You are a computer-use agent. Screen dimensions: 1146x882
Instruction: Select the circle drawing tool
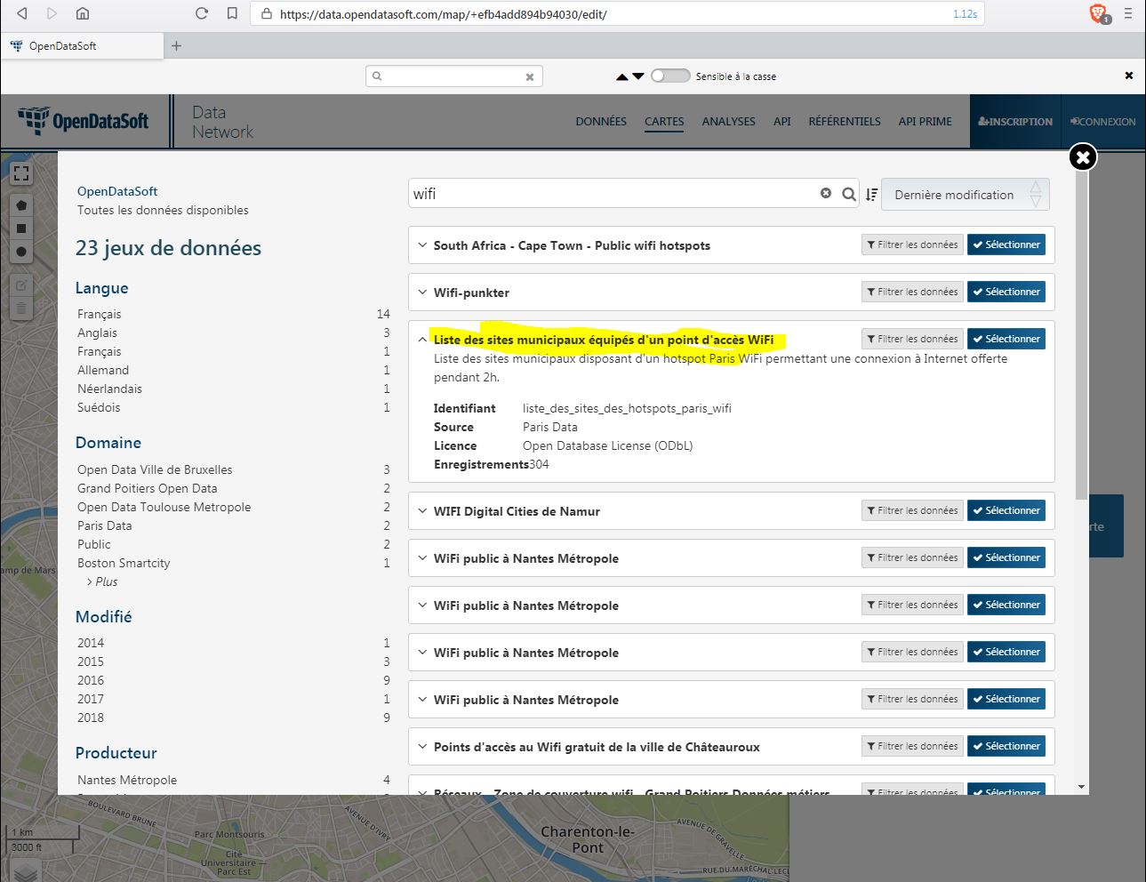point(21,252)
